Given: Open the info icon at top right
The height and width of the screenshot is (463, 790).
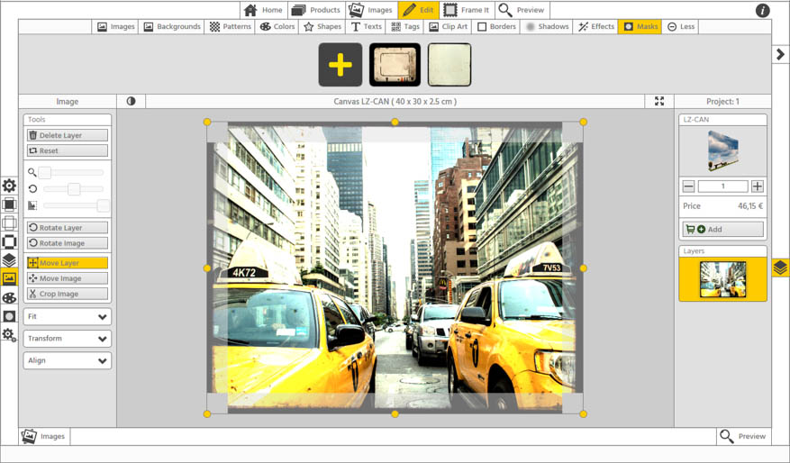Looking at the screenshot, I should pos(763,10).
